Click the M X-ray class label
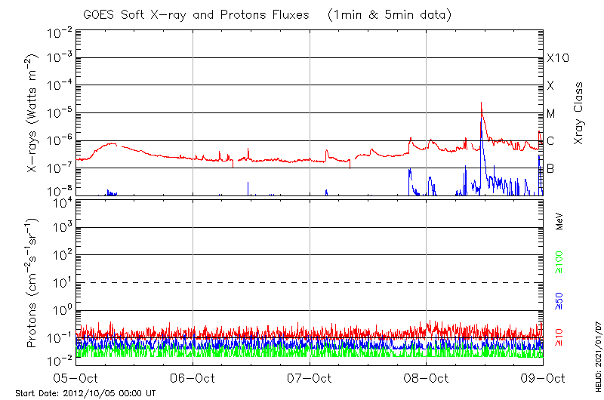Image resolution: width=604 pixels, height=400 pixels. point(550,113)
